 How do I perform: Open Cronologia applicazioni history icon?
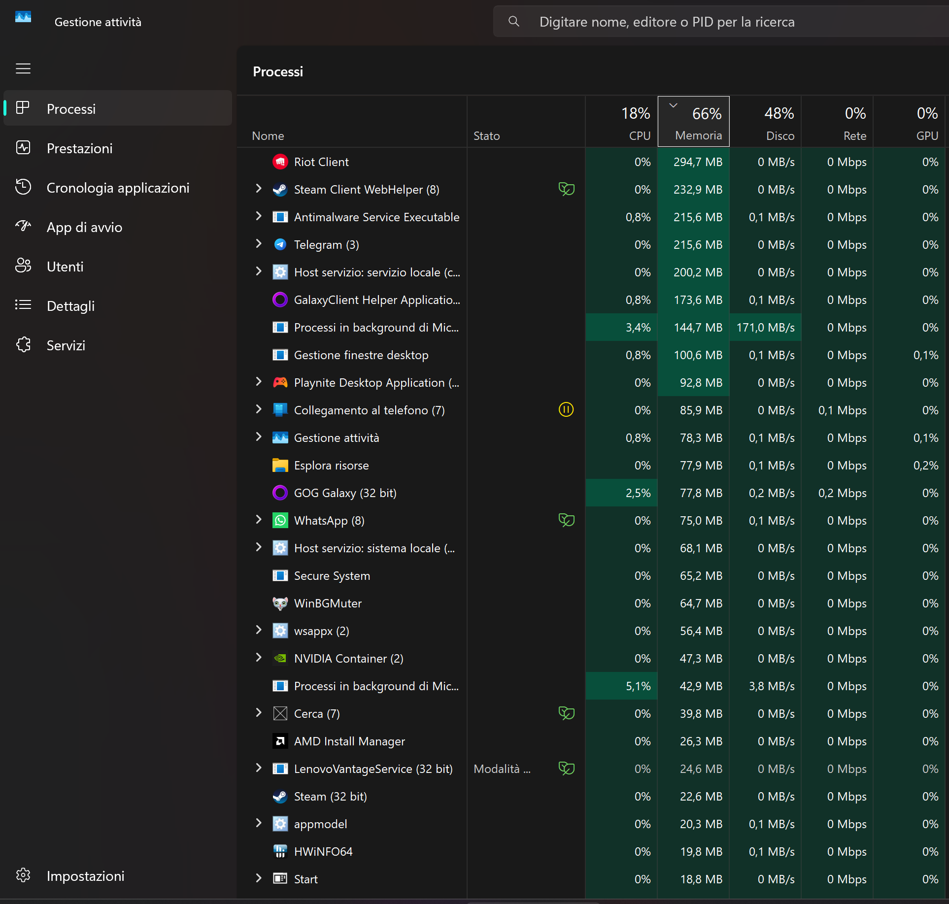click(x=23, y=187)
